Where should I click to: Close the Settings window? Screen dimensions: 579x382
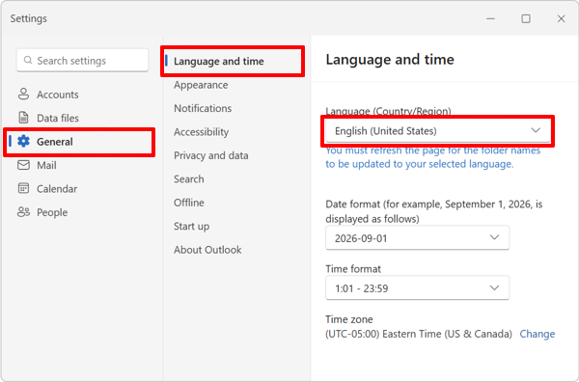561,18
